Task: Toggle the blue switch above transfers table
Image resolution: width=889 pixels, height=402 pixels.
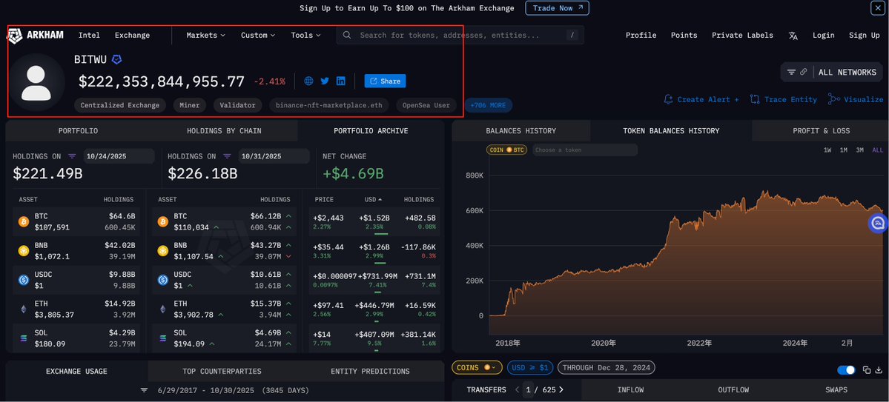Action: click(846, 370)
